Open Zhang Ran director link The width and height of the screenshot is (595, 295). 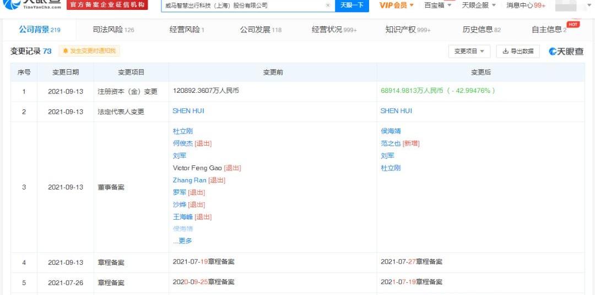(x=190, y=180)
